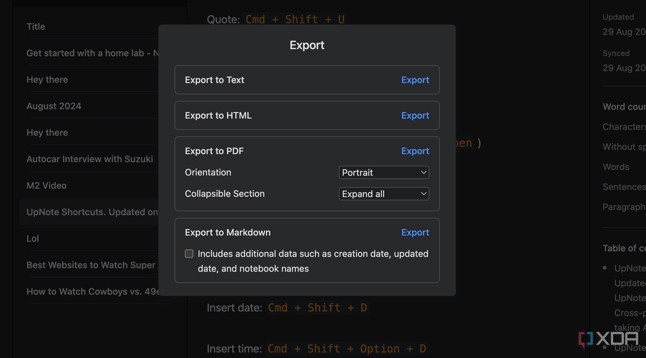646x358 pixels.
Task: Change PDF orientation to Landscape
Action: [x=384, y=172]
